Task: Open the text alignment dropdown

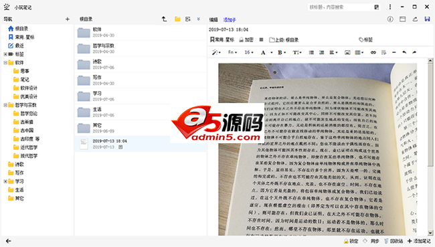Action: [333, 52]
